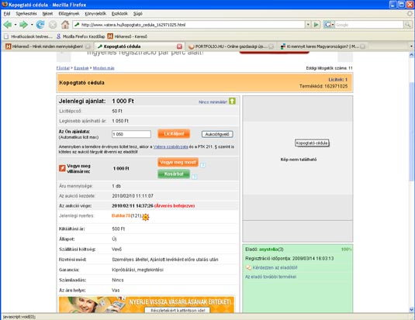Expand the back button history arrow

pyautogui.click(x=16, y=25)
